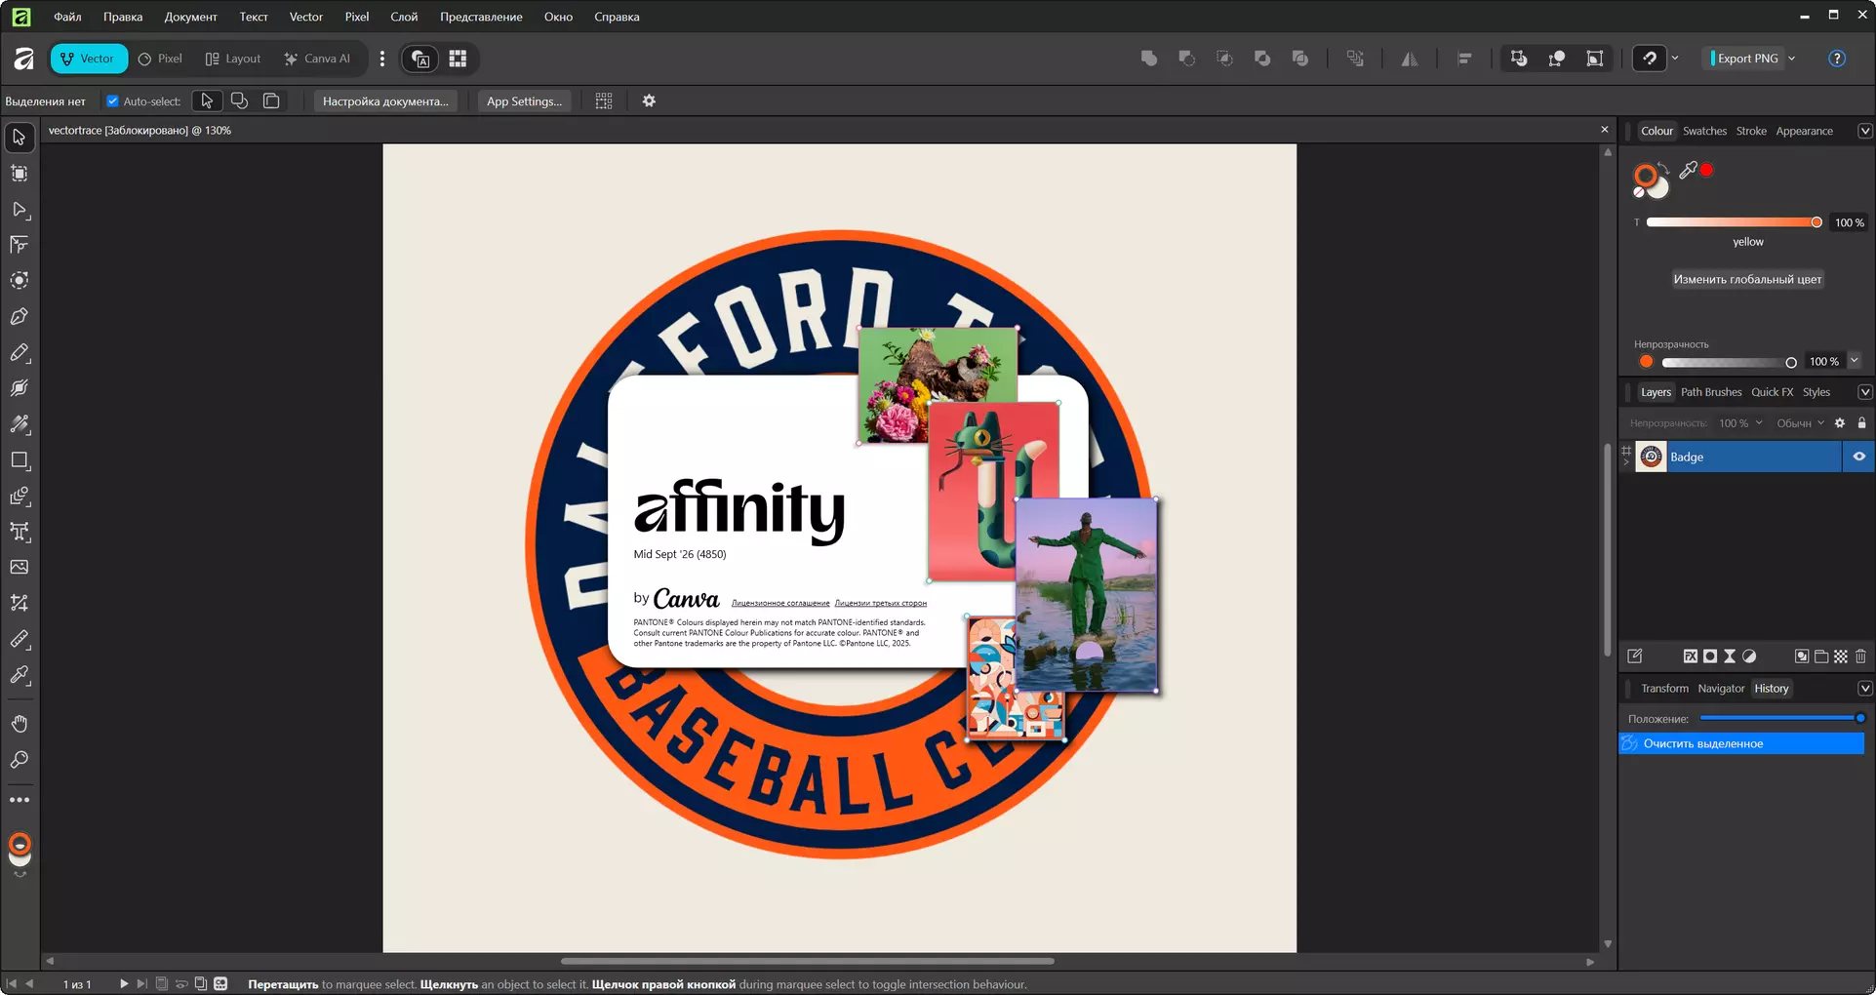The height and width of the screenshot is (995, 1876).
Task: Select the Artistic Text tool
Action: tap(20, 532)
